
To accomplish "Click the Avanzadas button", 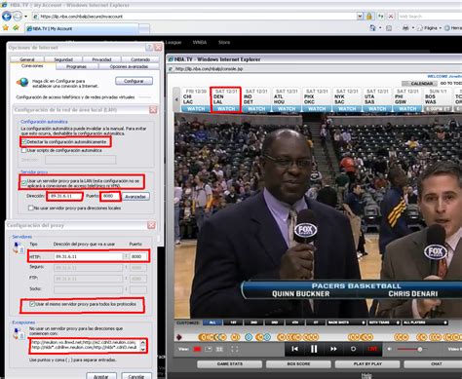I will tap(135, 197).
